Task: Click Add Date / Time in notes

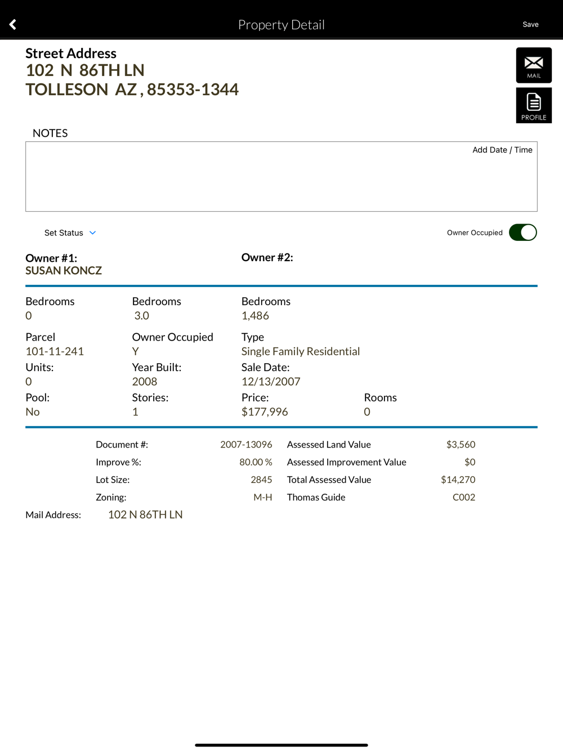Action: pos(502,150)
